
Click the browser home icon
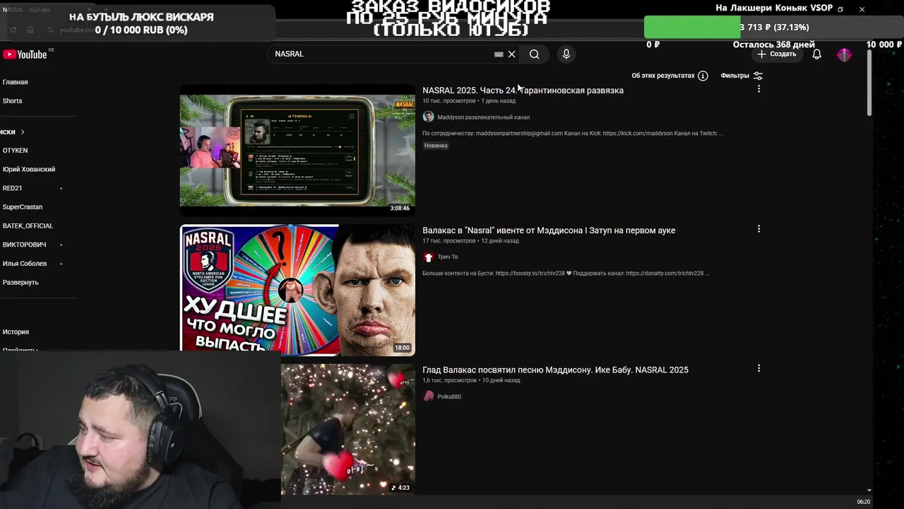coord(30,30)
